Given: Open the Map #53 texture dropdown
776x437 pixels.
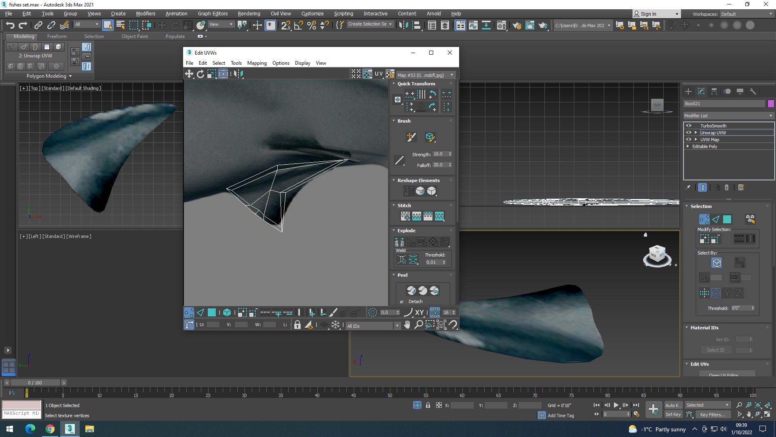Looking at the screenshot, I should point(425,75).
